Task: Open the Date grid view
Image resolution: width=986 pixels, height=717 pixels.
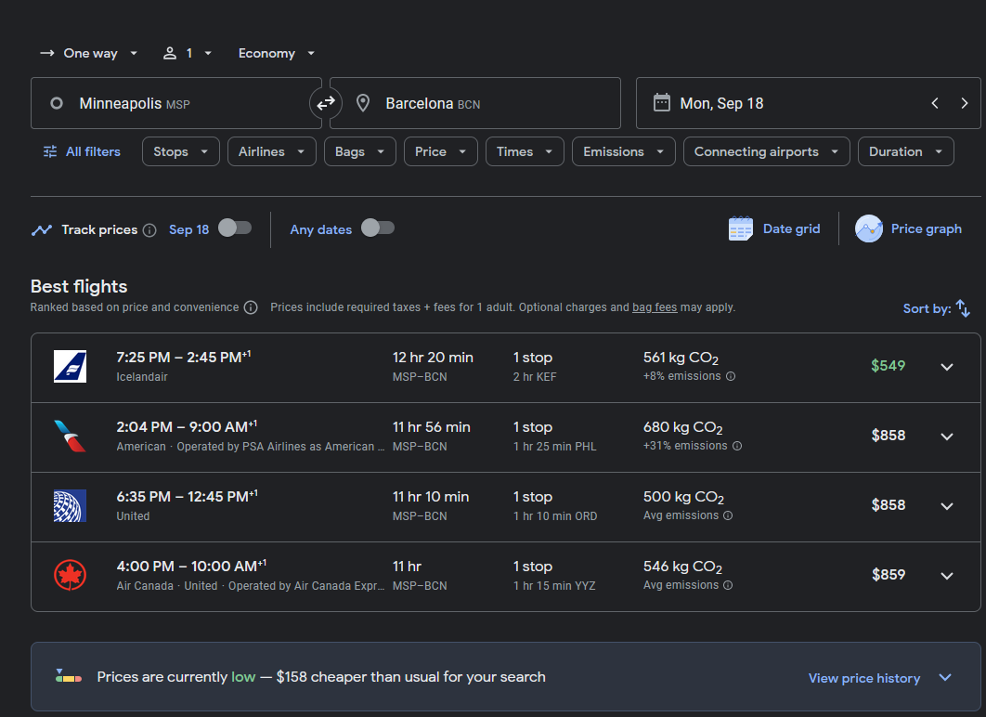Action: pos(774,228)
